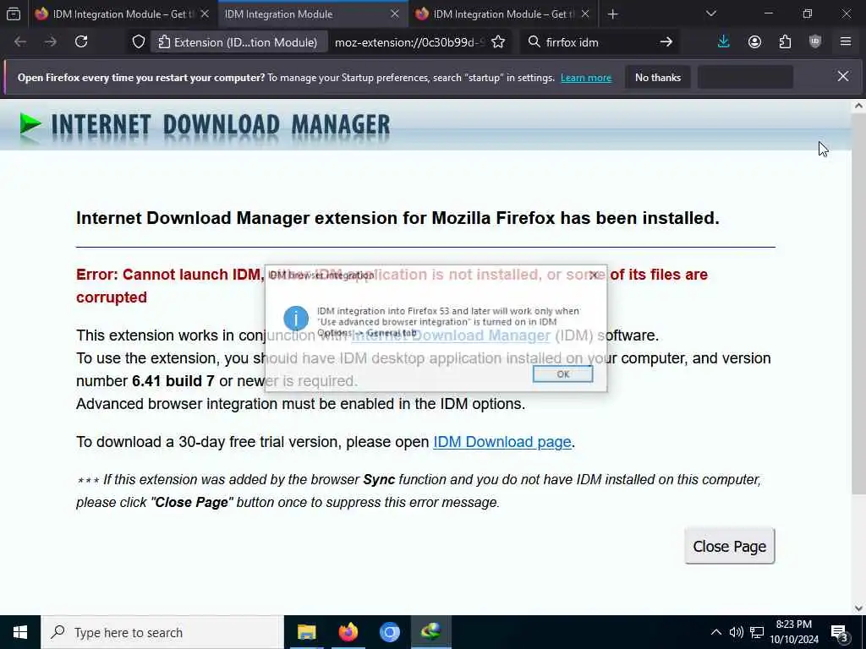Focus the moz-extension URL address field
Screen dimensions: 866x649
pos(408,42)
